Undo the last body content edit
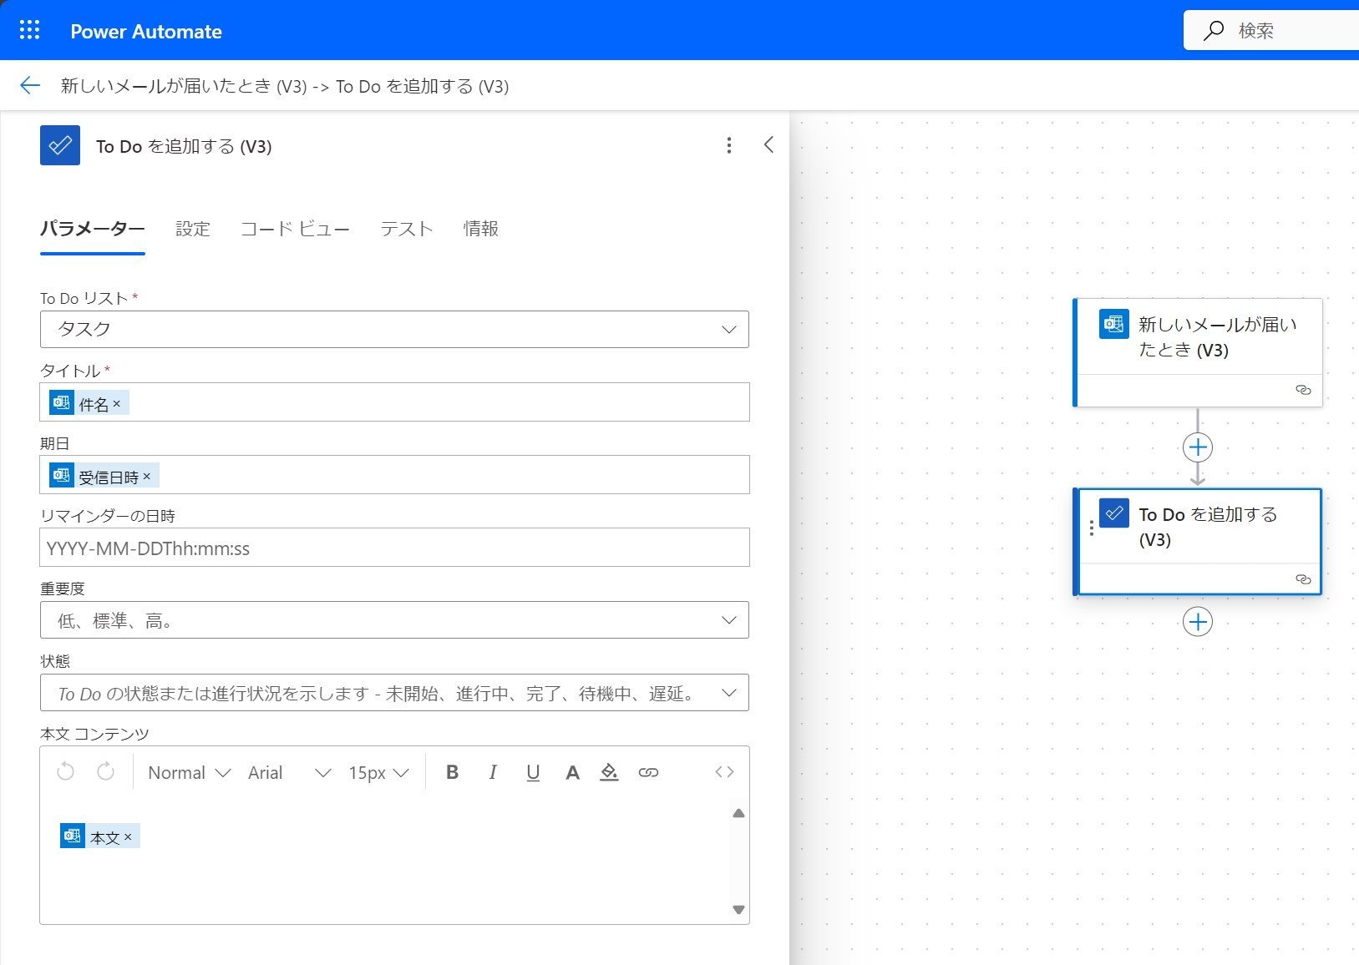 coord(65,772)
